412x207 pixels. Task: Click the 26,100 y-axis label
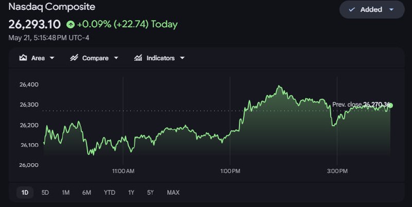click(x=29, y=145)
